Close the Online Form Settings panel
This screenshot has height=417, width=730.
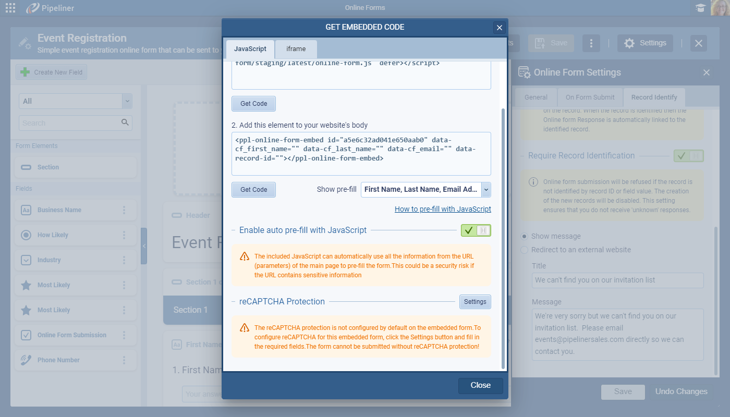(x=707, y=72)
